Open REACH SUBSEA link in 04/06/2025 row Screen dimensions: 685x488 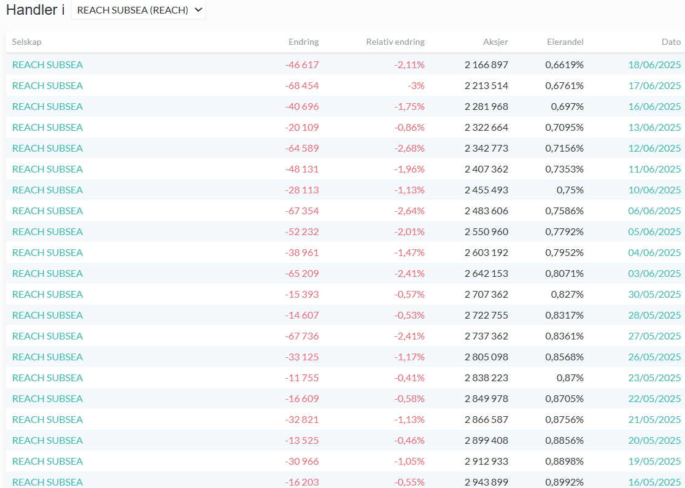(48, 252)
